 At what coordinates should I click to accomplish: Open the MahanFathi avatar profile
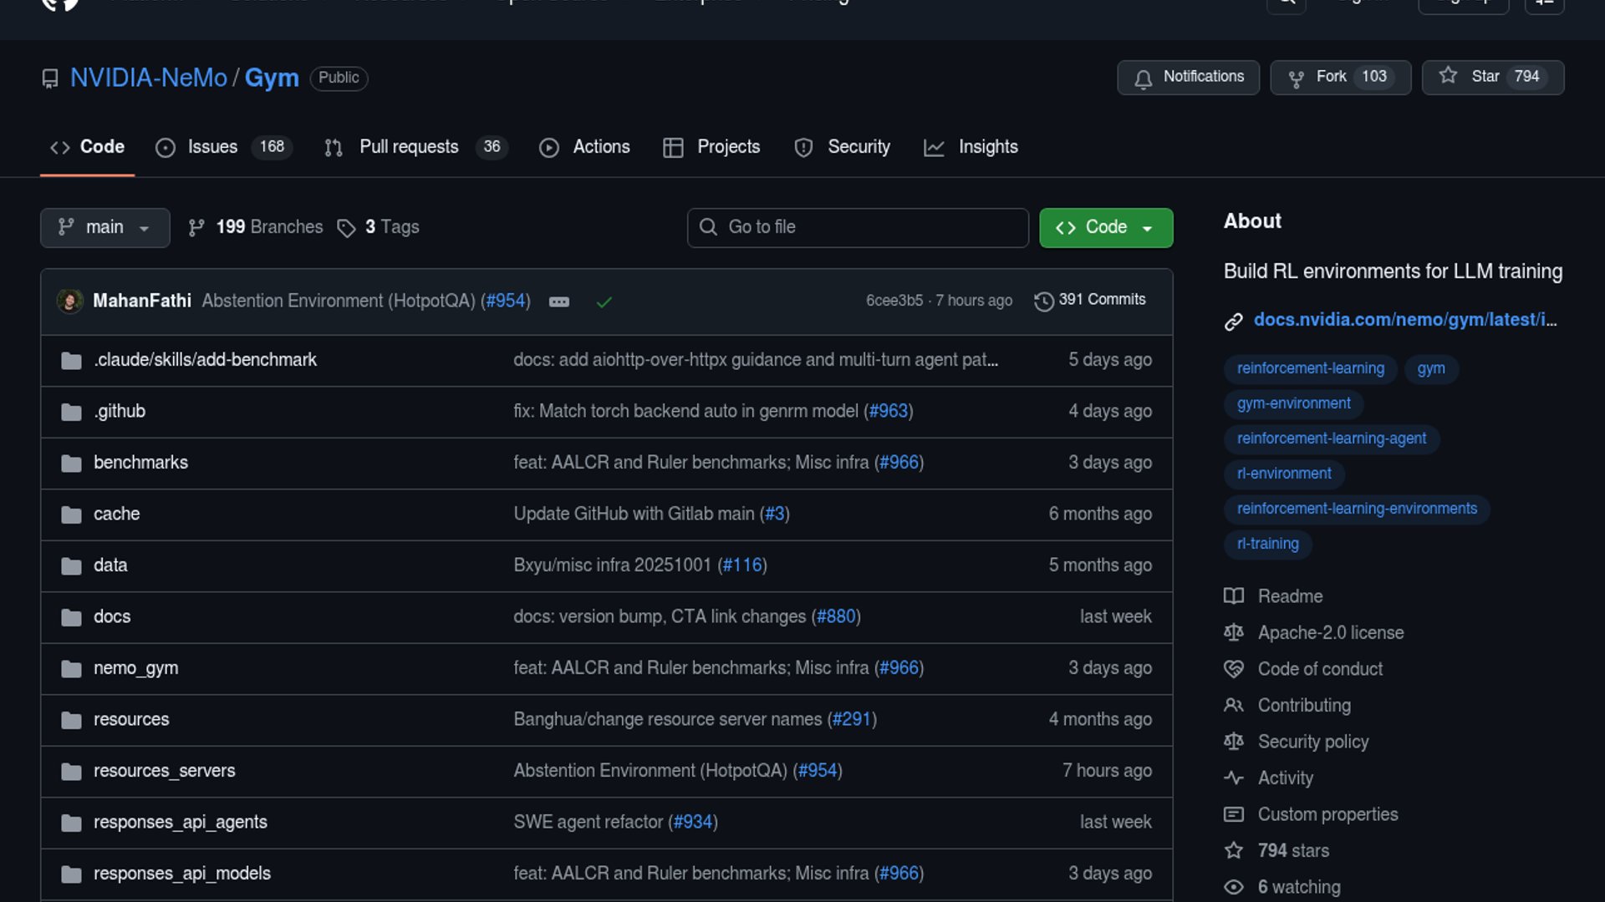coord(69,301)
